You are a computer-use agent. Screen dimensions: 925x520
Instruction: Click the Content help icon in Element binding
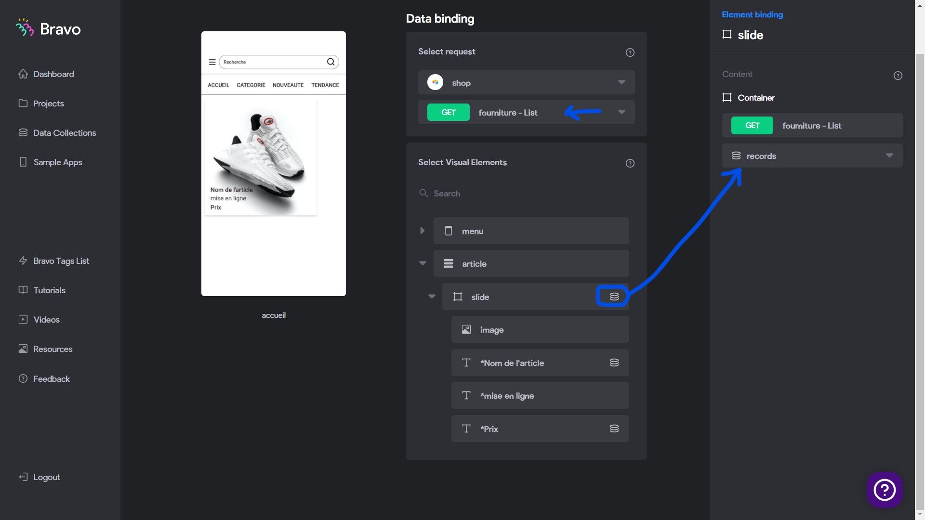tap(898, 76)
